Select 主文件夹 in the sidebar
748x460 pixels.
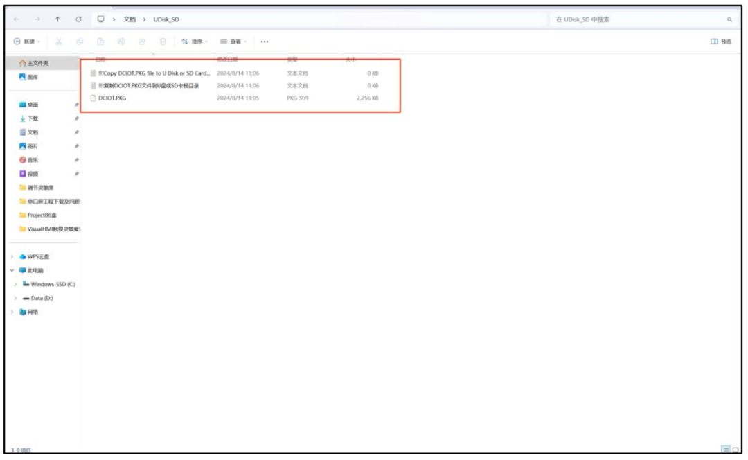coord(44,63)
